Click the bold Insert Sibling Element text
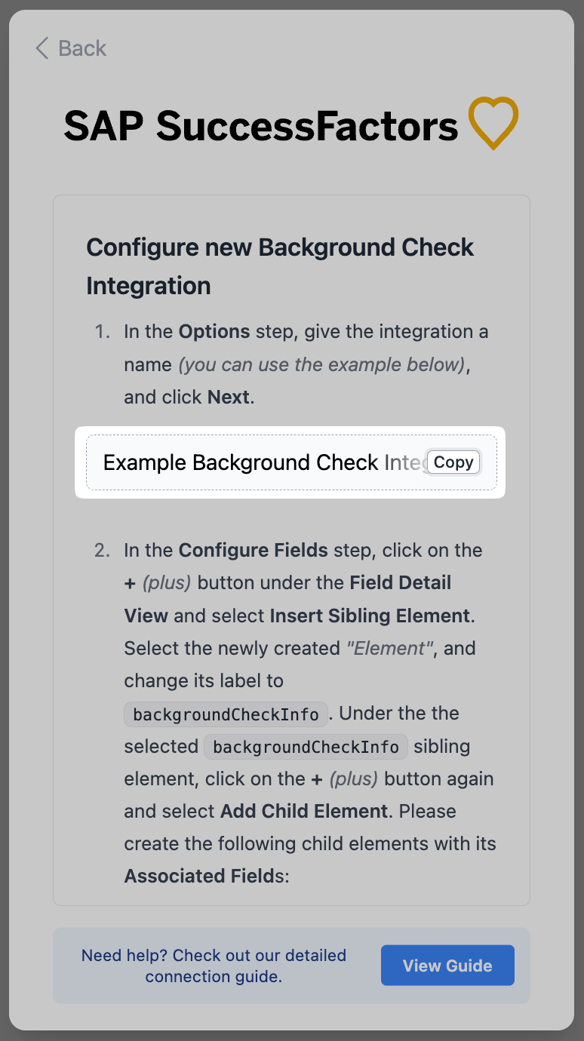This screenshot has height=1041, width=584. click(370, 616)
